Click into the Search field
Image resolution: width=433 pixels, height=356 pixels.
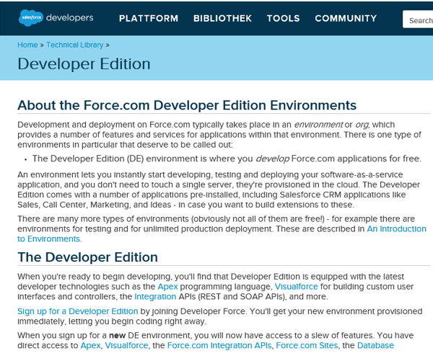419,20
